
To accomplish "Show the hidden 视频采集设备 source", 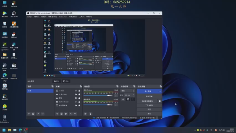I will [x=76, y=102].
